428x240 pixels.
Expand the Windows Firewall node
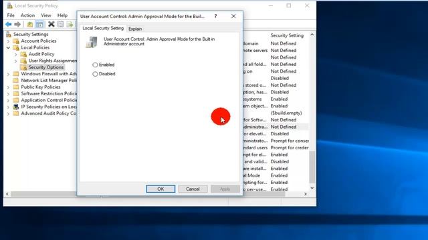pyautogui.click(x=8, y=74)
